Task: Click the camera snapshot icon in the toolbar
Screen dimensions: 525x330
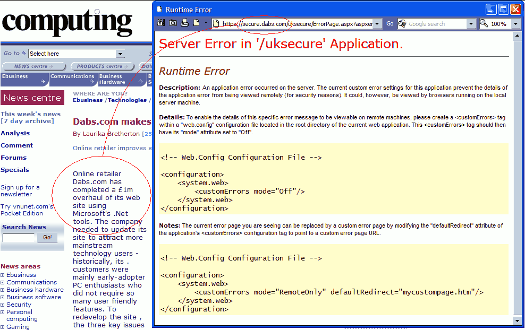Action: (173, 23)
